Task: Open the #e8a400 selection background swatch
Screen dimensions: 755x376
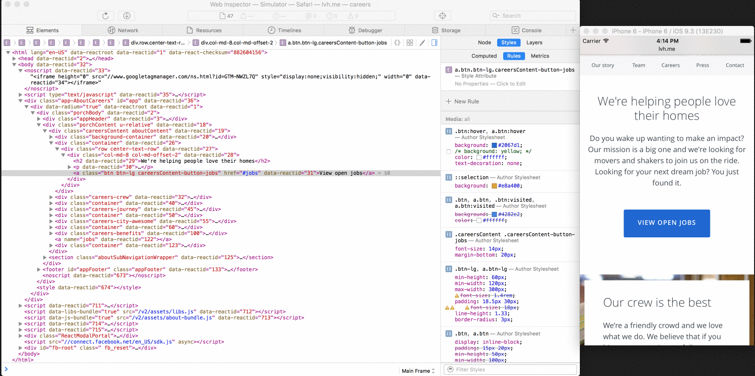Action: pyautogui.click(x=494, y=186)
